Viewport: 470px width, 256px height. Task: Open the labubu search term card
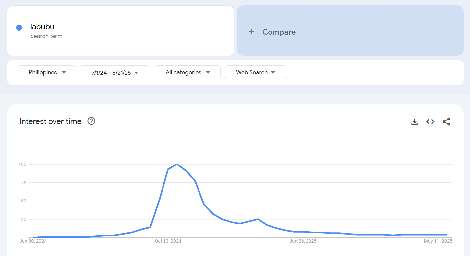(x=120, y=31)
